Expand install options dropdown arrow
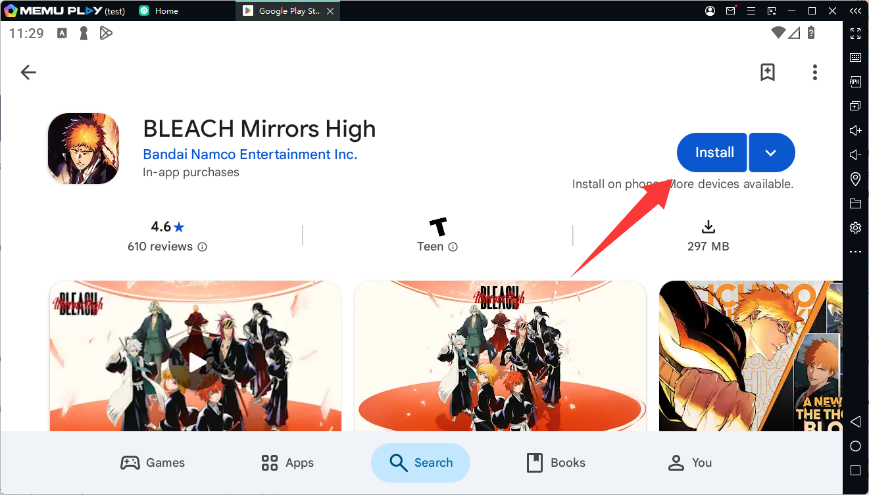Viewport: 869px width, 495px height. coord(772,153)
